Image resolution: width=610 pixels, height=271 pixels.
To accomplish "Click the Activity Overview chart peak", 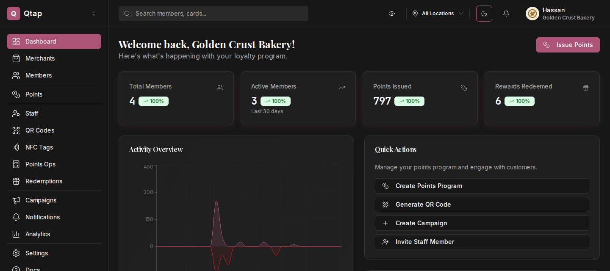I will pyautogui.click(x=216, y=202).
